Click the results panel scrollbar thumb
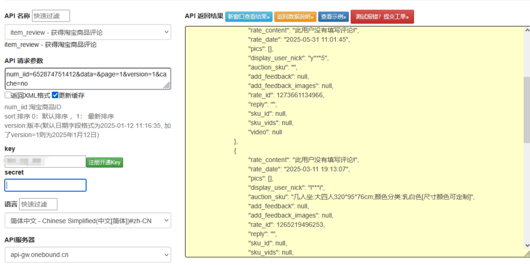The image size is (530, 265). click(x=527, y=110)
